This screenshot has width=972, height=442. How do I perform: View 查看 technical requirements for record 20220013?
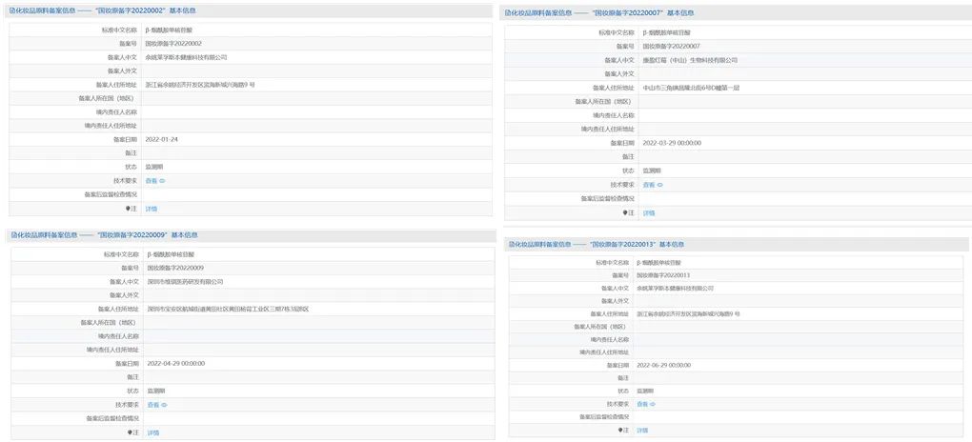[x=642, y=404]
